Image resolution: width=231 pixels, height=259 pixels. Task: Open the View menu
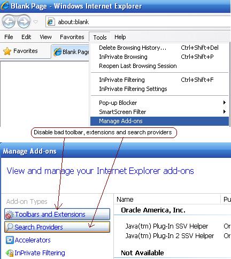tap(45, 37)
